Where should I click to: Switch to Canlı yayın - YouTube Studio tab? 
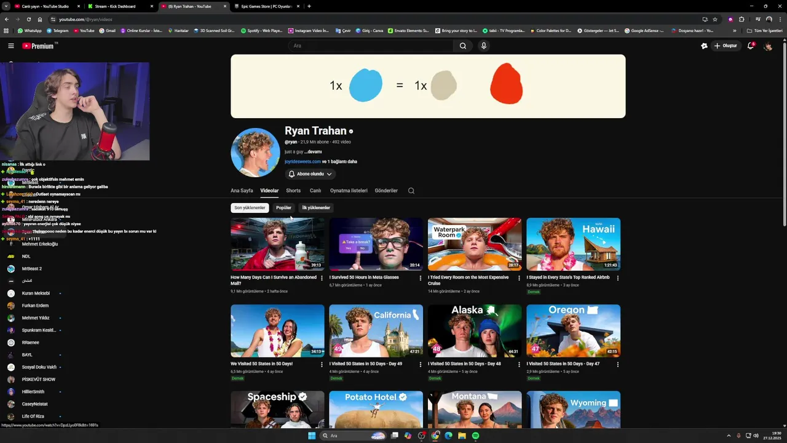point(45,6)
